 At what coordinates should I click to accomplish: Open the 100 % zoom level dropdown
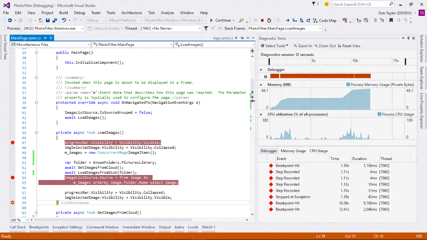coord(19,220)
